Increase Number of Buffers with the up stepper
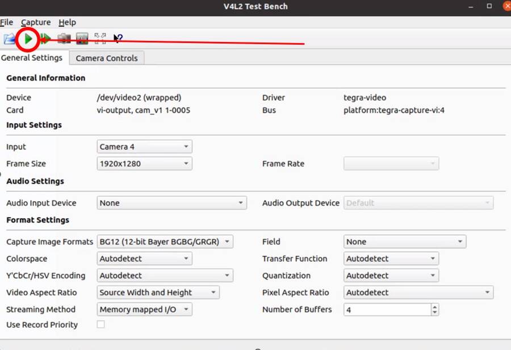Screen dimensions: 511x350 434,307
